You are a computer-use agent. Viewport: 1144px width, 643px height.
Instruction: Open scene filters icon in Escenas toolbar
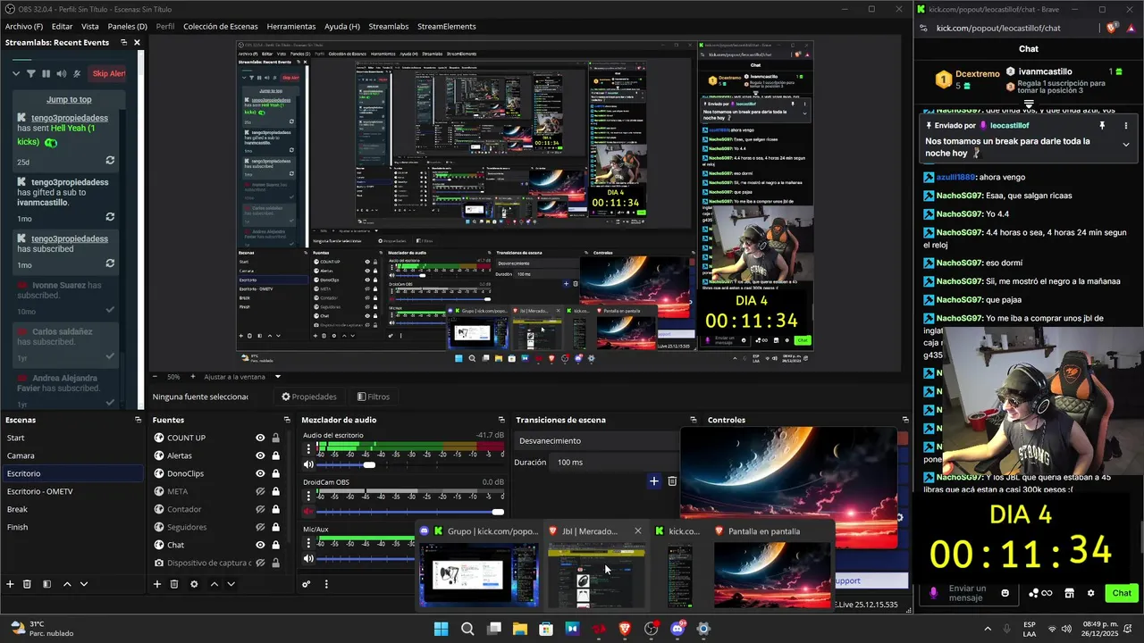point(46,584)
